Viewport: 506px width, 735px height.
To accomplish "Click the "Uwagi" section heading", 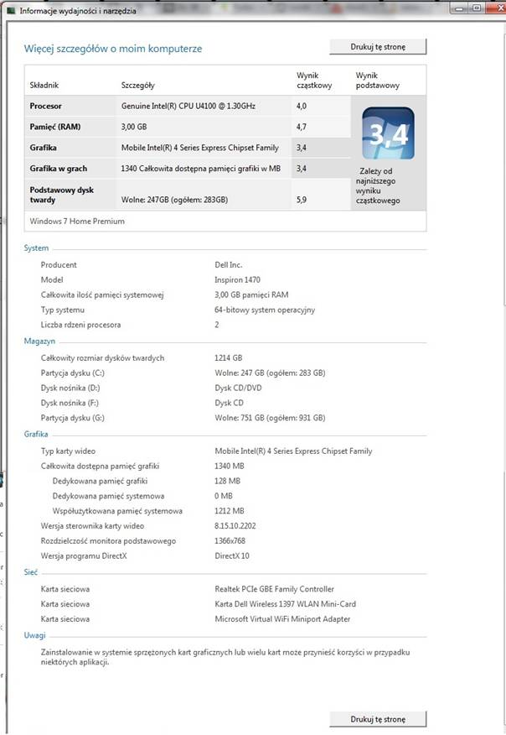I will click(x=34, y=635).
